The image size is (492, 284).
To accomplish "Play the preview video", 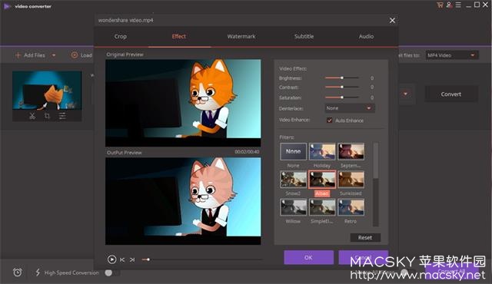I will click(111, 259).
